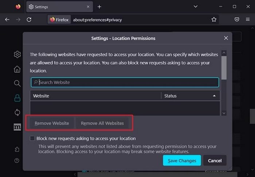Image resolution: width=255 pixels, height=177 pixels.
Task: Open a new tab with plus button
Action: (x=99, y=7)
